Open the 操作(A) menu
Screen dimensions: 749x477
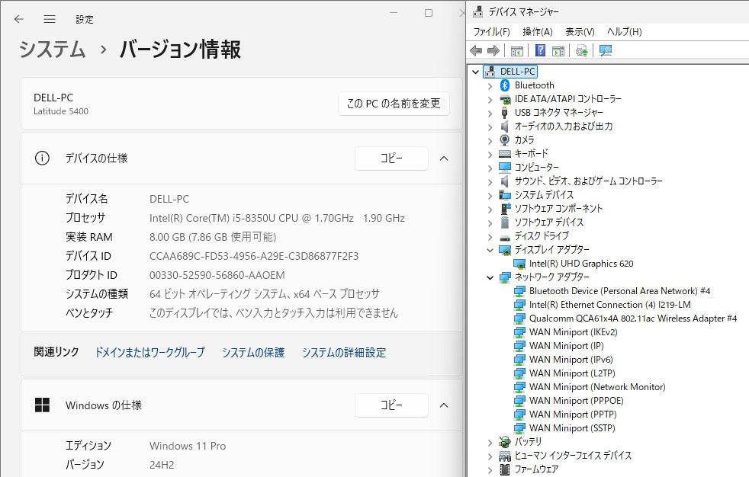tap(537, 31)
